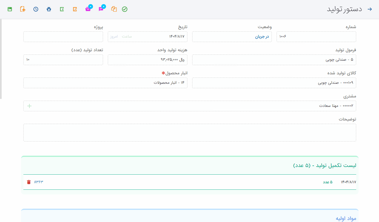The height and width of the screenshot is (222, 379).
Task: Click the تعداد تولید quantity field
Action: 63,60
